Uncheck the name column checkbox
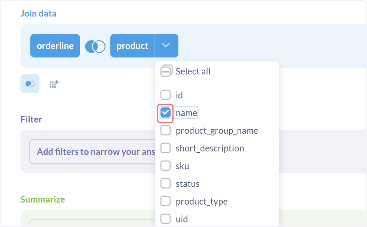 (165, 113)
